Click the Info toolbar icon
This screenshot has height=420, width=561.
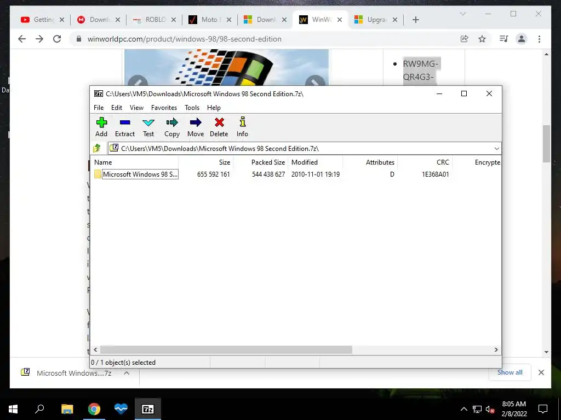pos(242,127)
